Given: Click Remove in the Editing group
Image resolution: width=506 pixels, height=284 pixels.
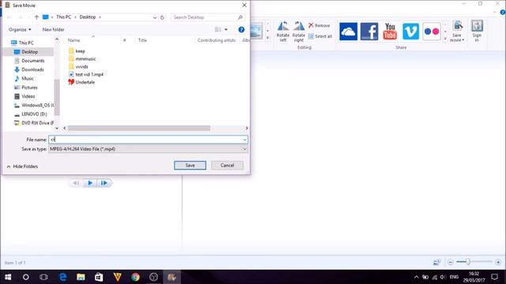Looking at the screenshot, I should (319, 25).
